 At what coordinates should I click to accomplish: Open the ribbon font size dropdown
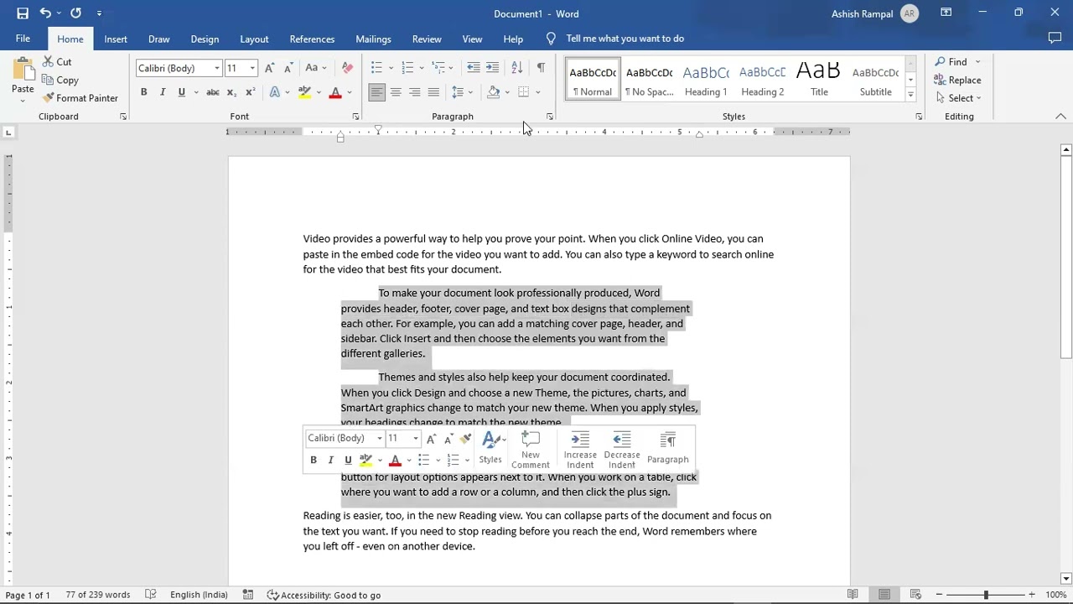[x=252, y=68]
